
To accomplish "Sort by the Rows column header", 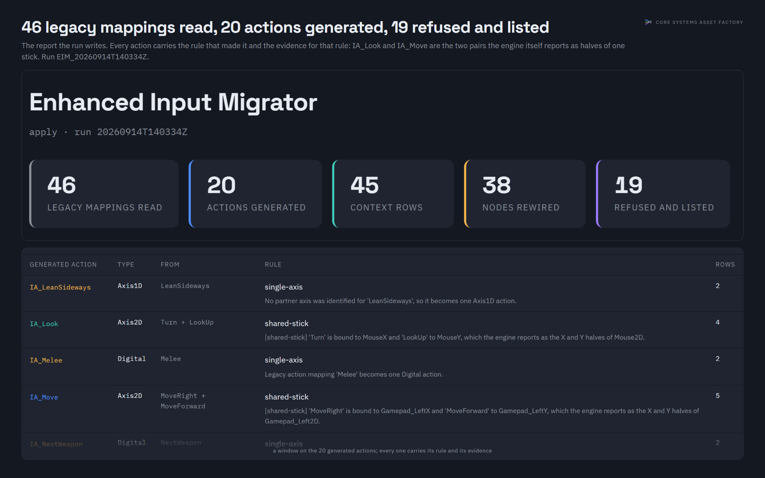I will [x=725, y=264].
